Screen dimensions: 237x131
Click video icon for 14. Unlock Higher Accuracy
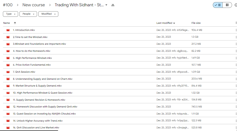click(x=8, y=121)
